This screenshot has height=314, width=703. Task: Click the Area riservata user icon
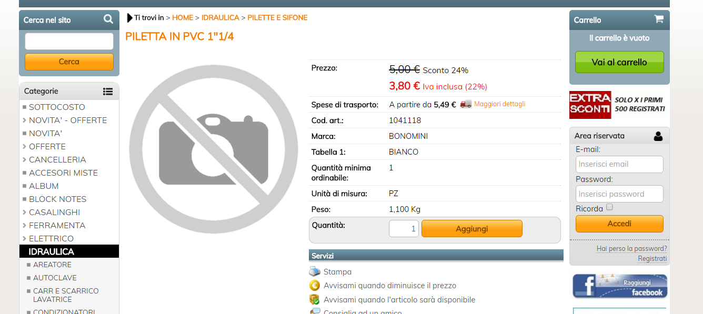(658, 136)
